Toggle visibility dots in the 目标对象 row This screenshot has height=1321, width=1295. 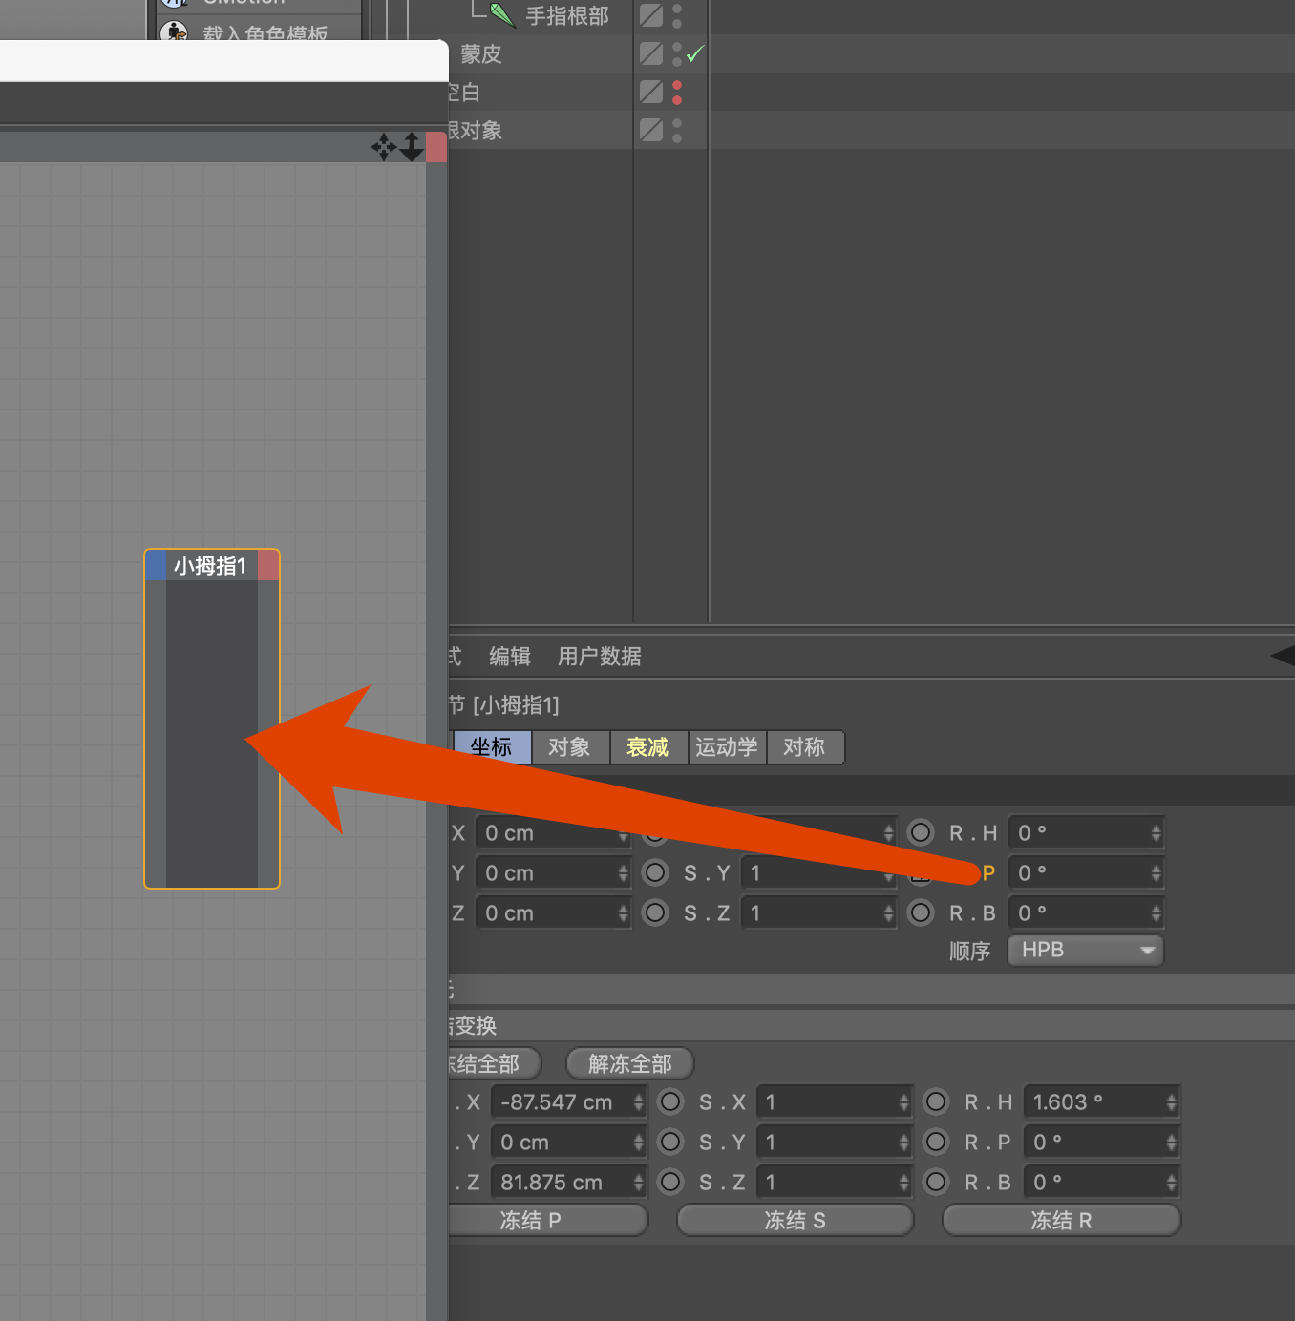[677, 131]
